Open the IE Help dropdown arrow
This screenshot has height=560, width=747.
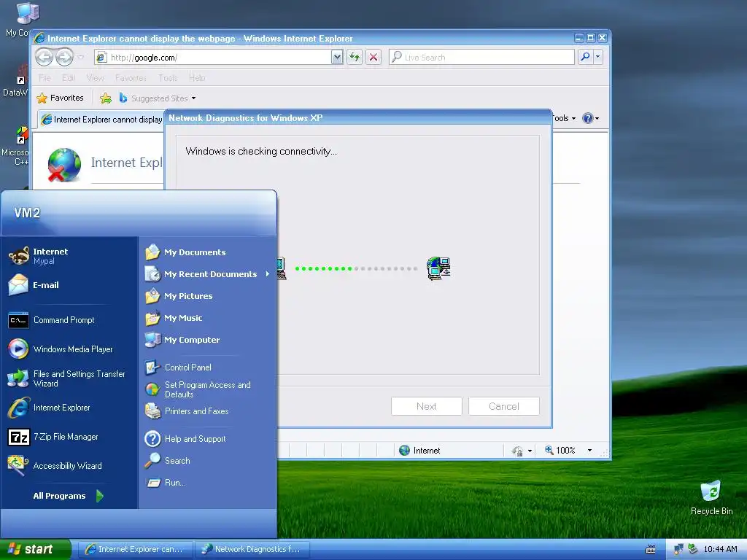[x=597, y=118]
